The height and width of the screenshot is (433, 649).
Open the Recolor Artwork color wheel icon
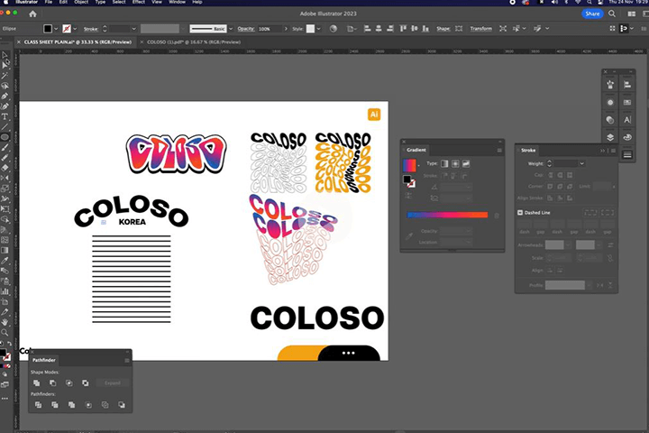[x=334, y=29]
